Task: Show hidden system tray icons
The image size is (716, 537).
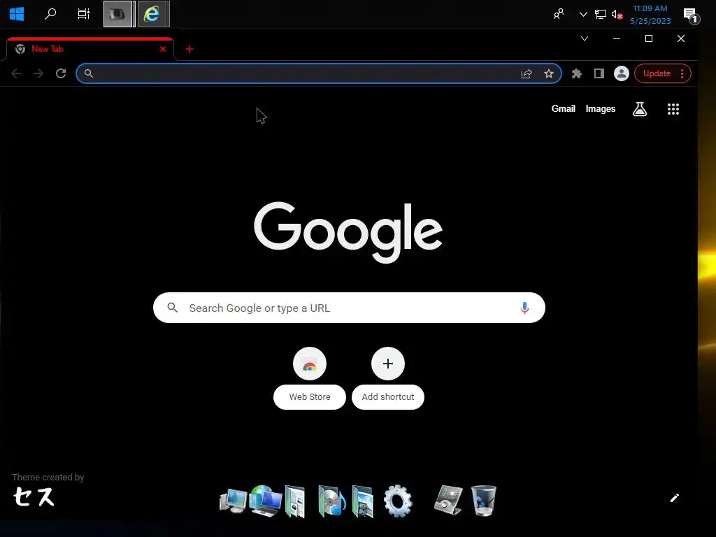Action: point(583,14)
